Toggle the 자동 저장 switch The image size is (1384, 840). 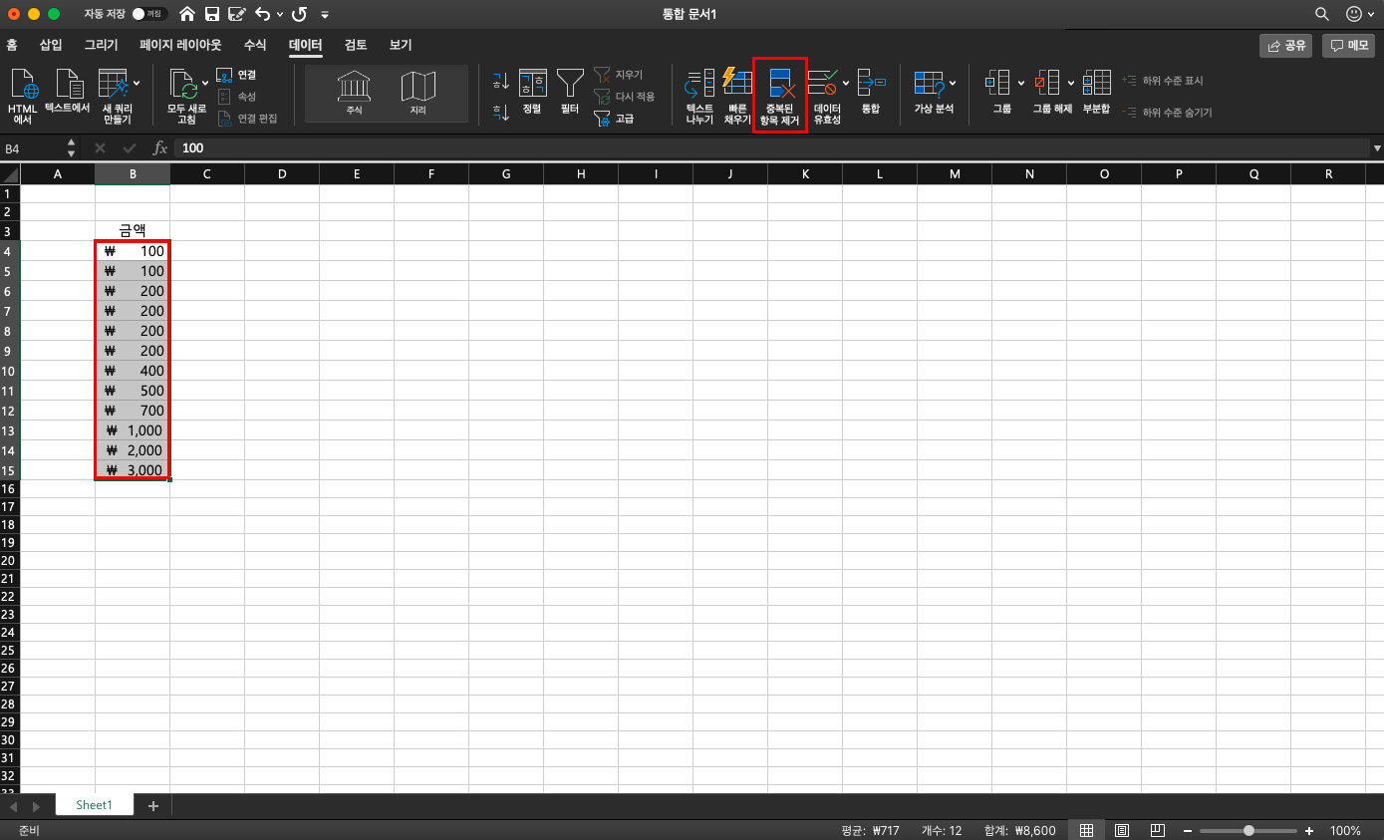(147, 14)
